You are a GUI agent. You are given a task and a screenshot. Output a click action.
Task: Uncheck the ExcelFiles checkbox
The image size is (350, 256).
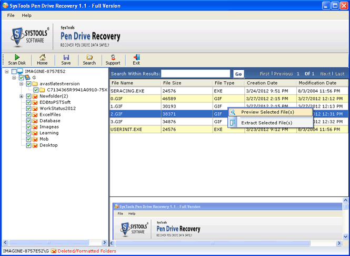click(x=28, y=115)
